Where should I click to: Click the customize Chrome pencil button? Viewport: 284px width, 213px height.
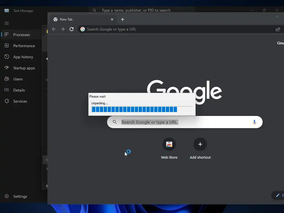[278, 195]
